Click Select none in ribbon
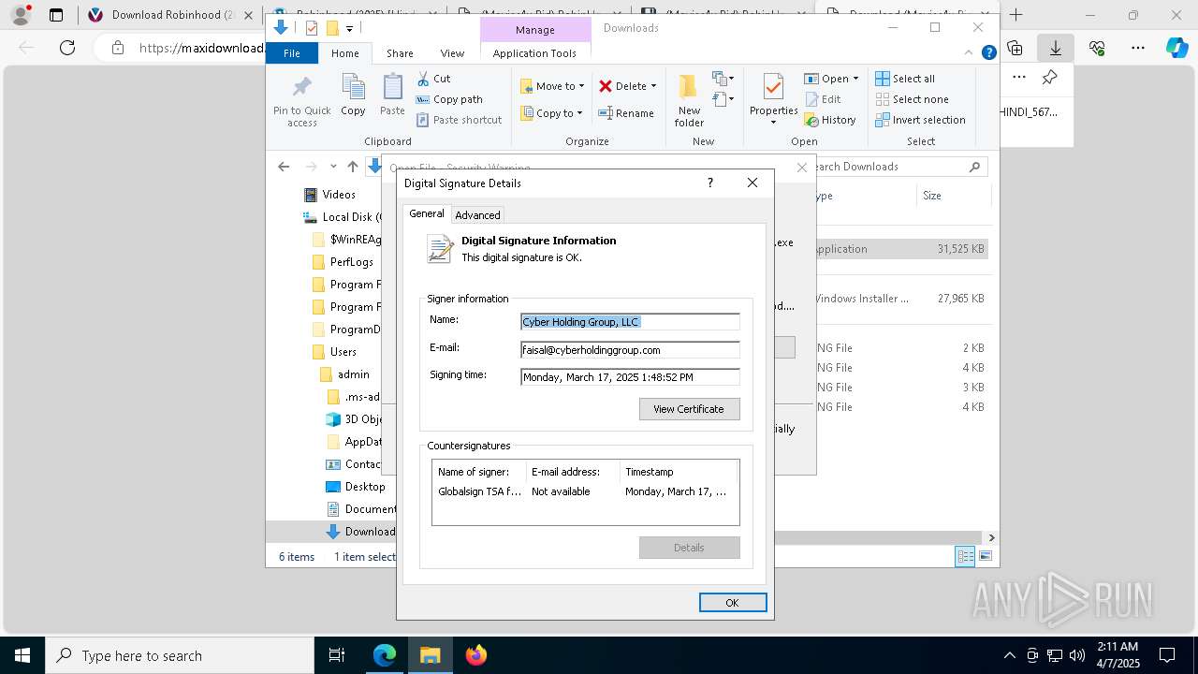The height and width of the screenshot is (674, 1198). click(912, 99)
